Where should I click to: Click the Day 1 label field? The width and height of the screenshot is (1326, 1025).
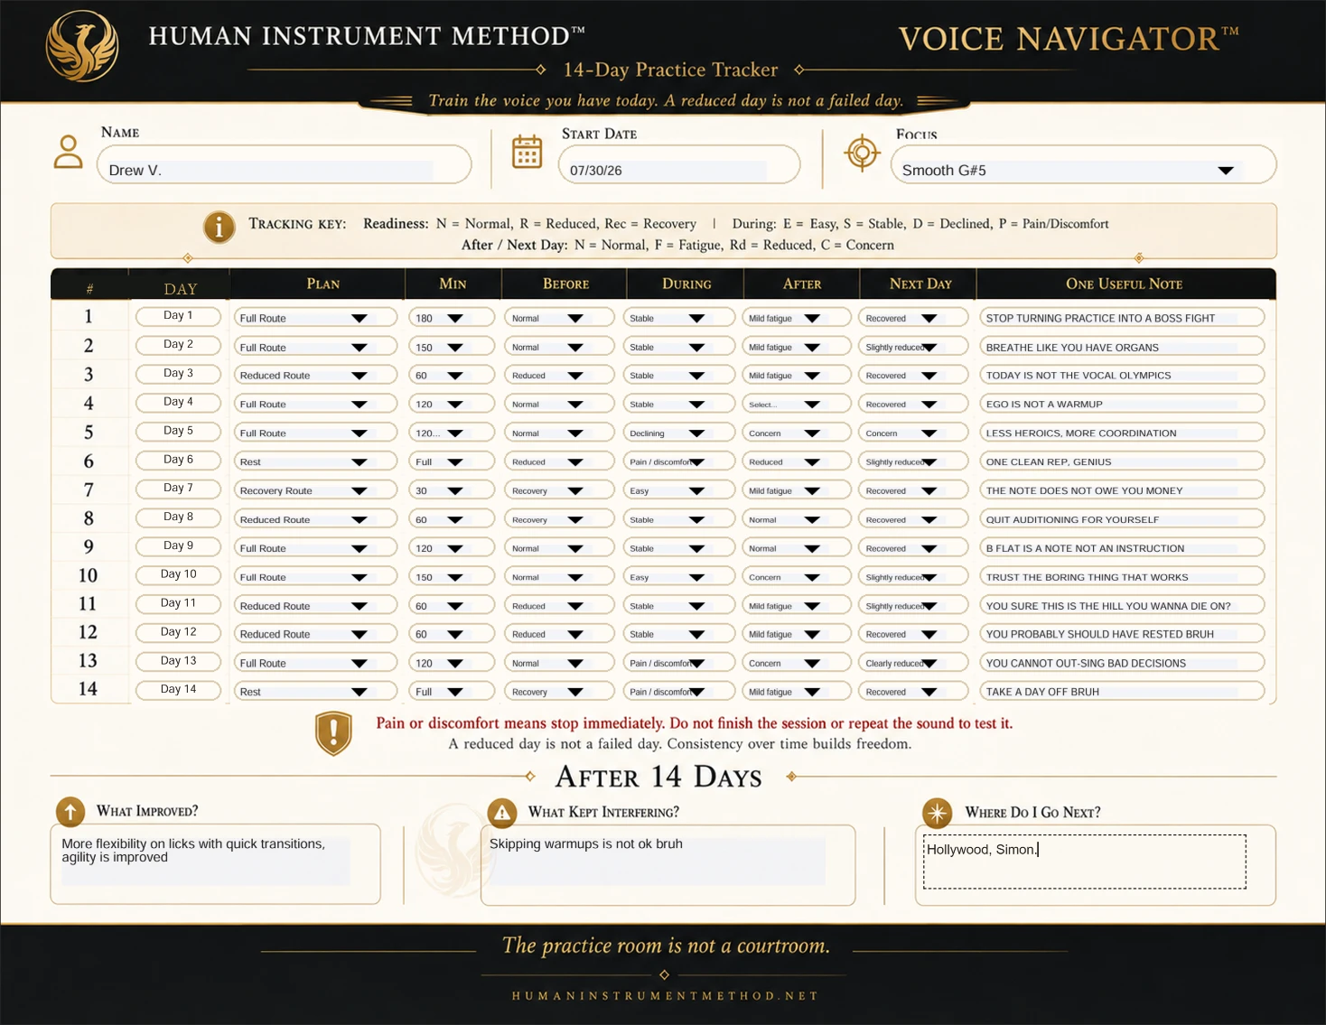[x=178, y=316]
